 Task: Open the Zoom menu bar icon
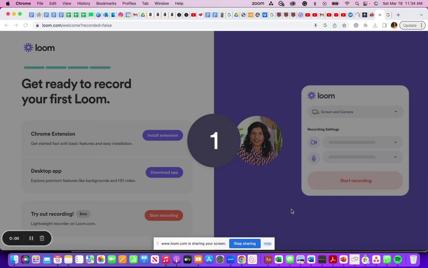click(258, 3)
